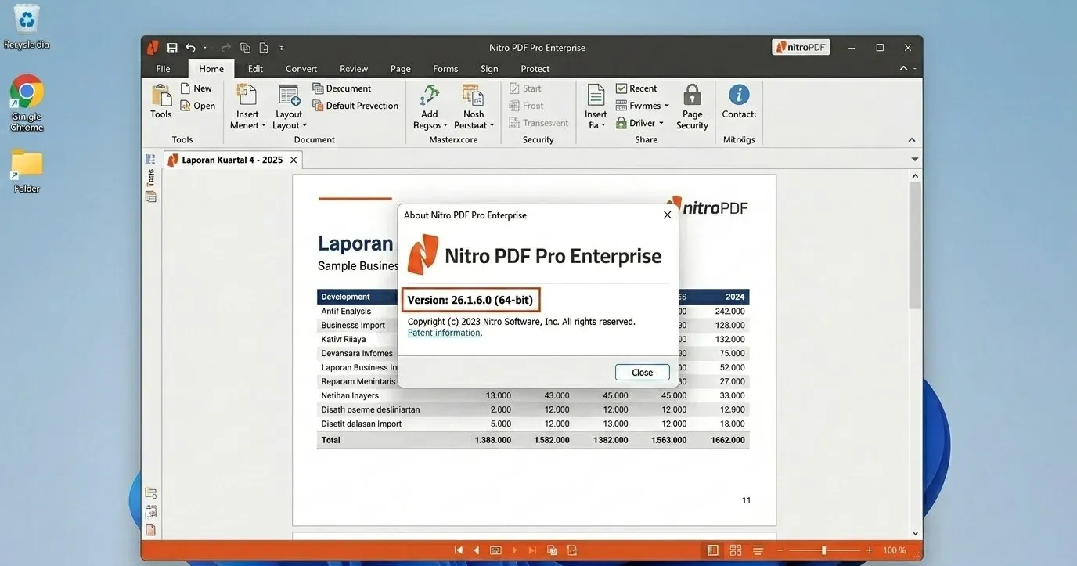Go to previous page in status bar
The height and width of the screenshot is (566, 1077).
(477, 550)
